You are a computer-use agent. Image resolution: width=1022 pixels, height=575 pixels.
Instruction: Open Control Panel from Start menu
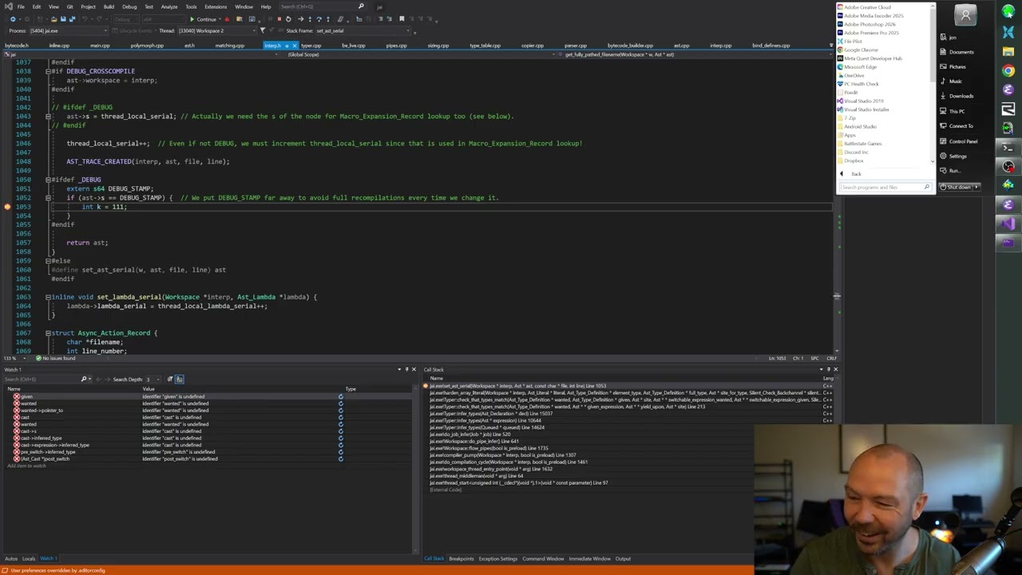(963, 141)
